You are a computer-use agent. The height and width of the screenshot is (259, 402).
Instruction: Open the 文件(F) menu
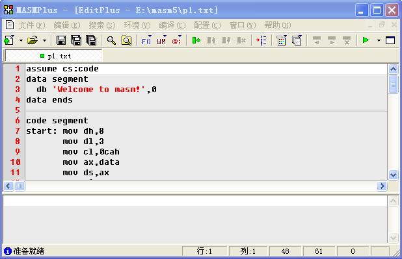click(32, 25)
